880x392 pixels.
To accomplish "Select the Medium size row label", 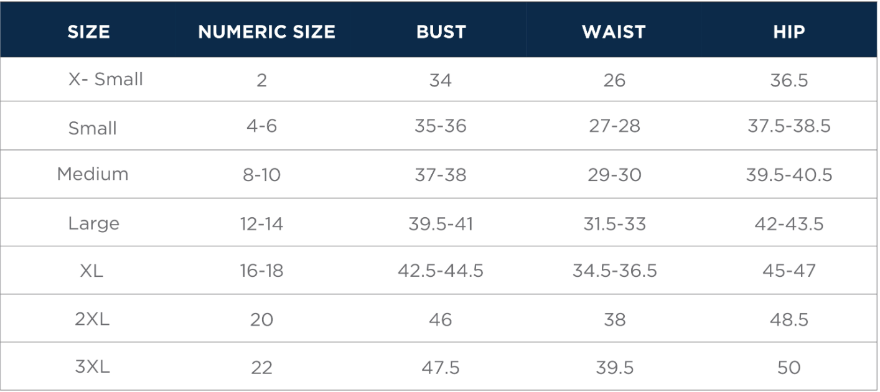I will (93, 174).
